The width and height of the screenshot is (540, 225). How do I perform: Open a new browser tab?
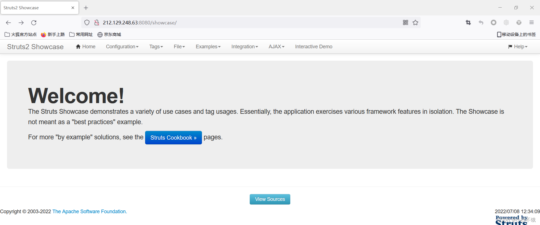86,8
